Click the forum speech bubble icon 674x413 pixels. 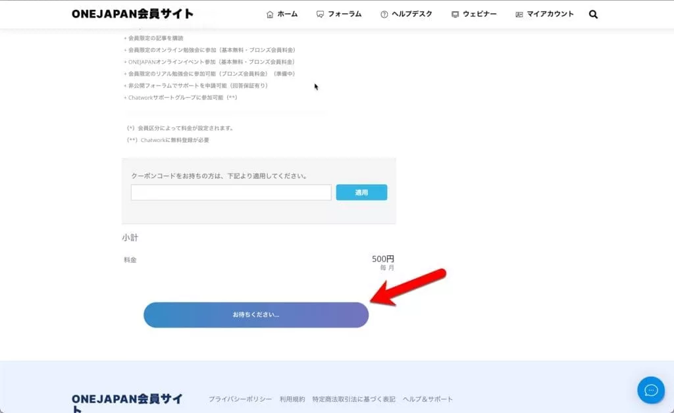tap(320, 14)
